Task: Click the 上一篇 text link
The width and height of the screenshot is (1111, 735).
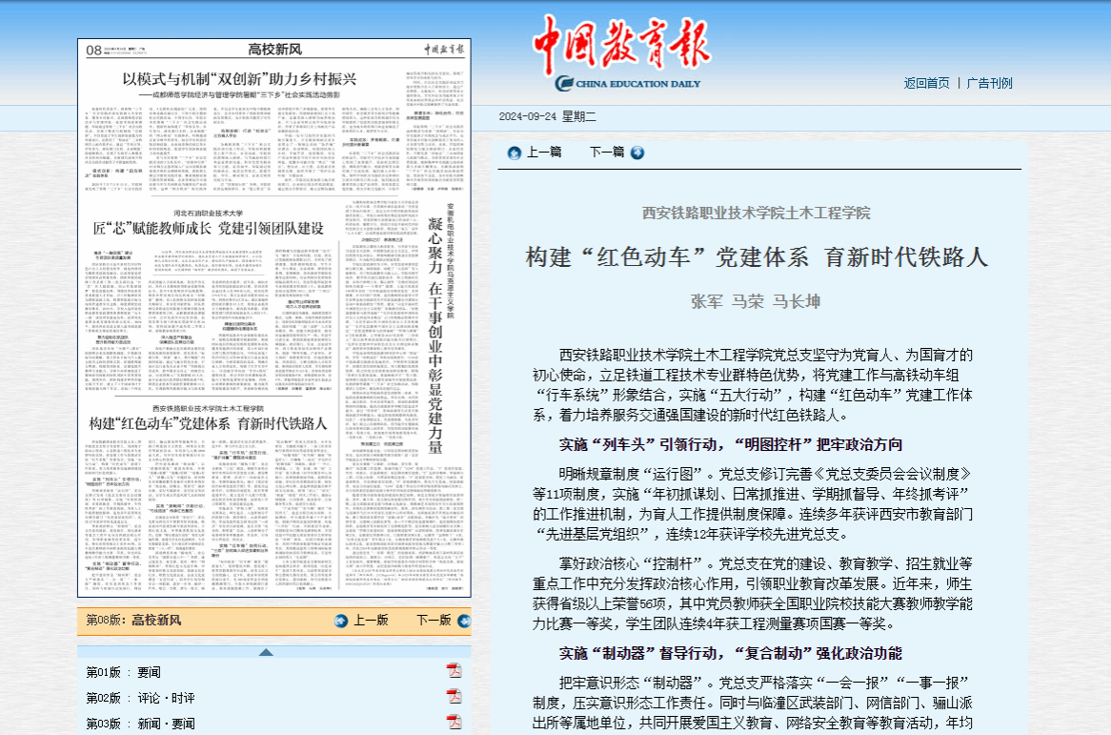Action: coord(544,153)
